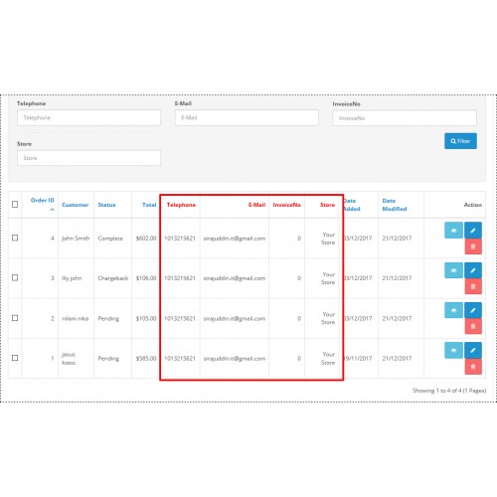Sort the table by Status column
Viewport: 497px width, 497px height.
tap(106, 205)
